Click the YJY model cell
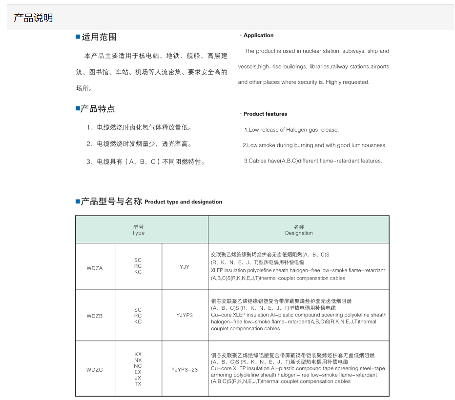Screen dimensions: 455x400 (x=185, y=267)
